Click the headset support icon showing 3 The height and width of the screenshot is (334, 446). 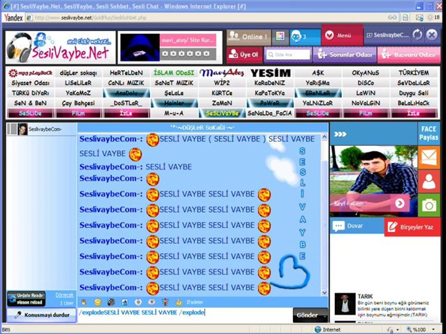point(305,37)
